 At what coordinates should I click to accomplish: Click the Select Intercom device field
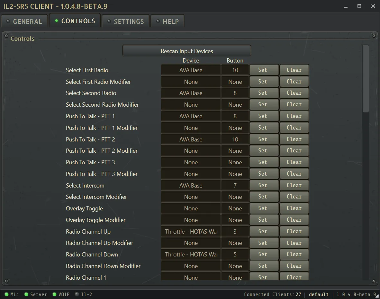click(191, 186)
